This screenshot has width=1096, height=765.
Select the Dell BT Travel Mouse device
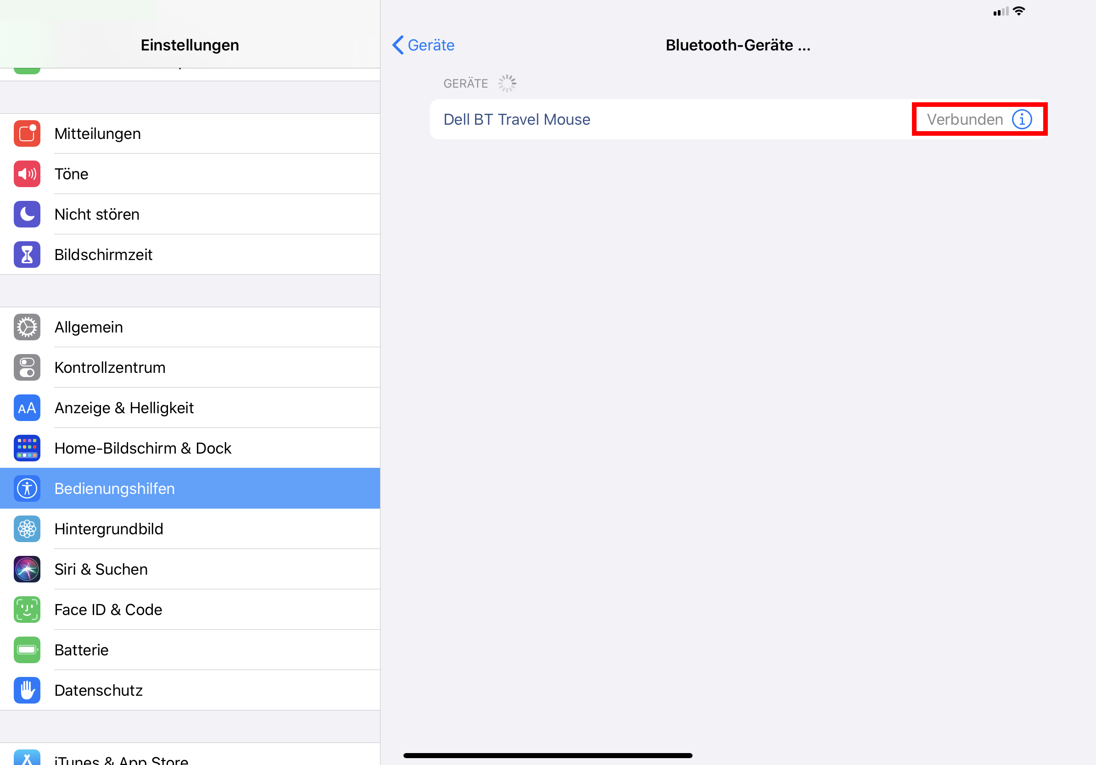(516, 119)
